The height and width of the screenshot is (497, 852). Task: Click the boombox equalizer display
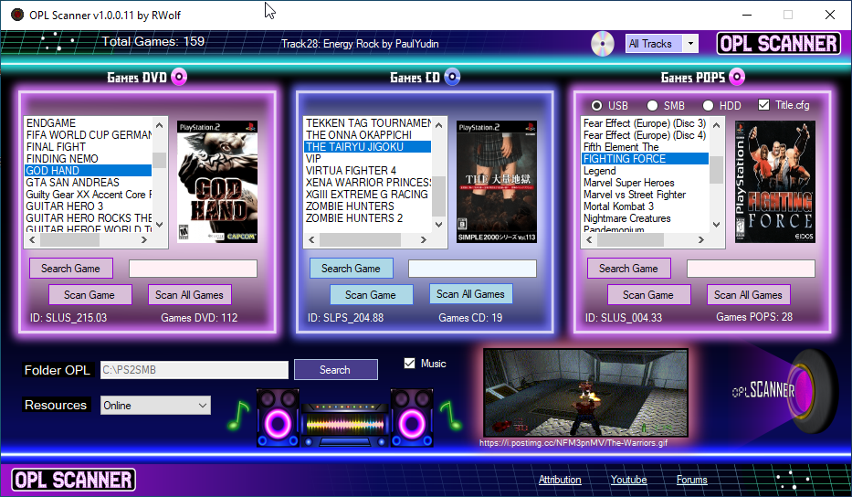345,424
